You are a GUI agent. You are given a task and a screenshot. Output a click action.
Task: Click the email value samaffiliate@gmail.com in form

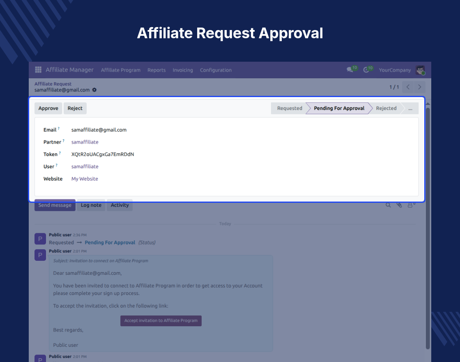(99, 130)
